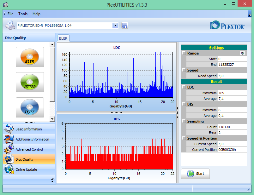Click the splitter grip between LDC and BIS charts
This screenshot has width=254, height=195.
[x=117, y=112]
